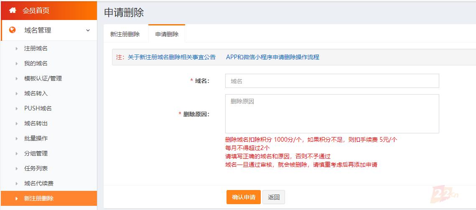Open 会员首页 in sidebar

pyautogui.click(x=49, y=10)
